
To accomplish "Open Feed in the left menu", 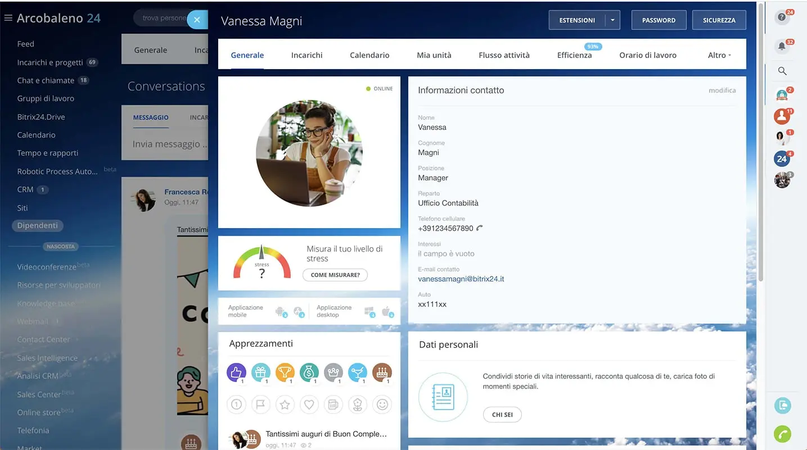I will (x=26, y=44).
